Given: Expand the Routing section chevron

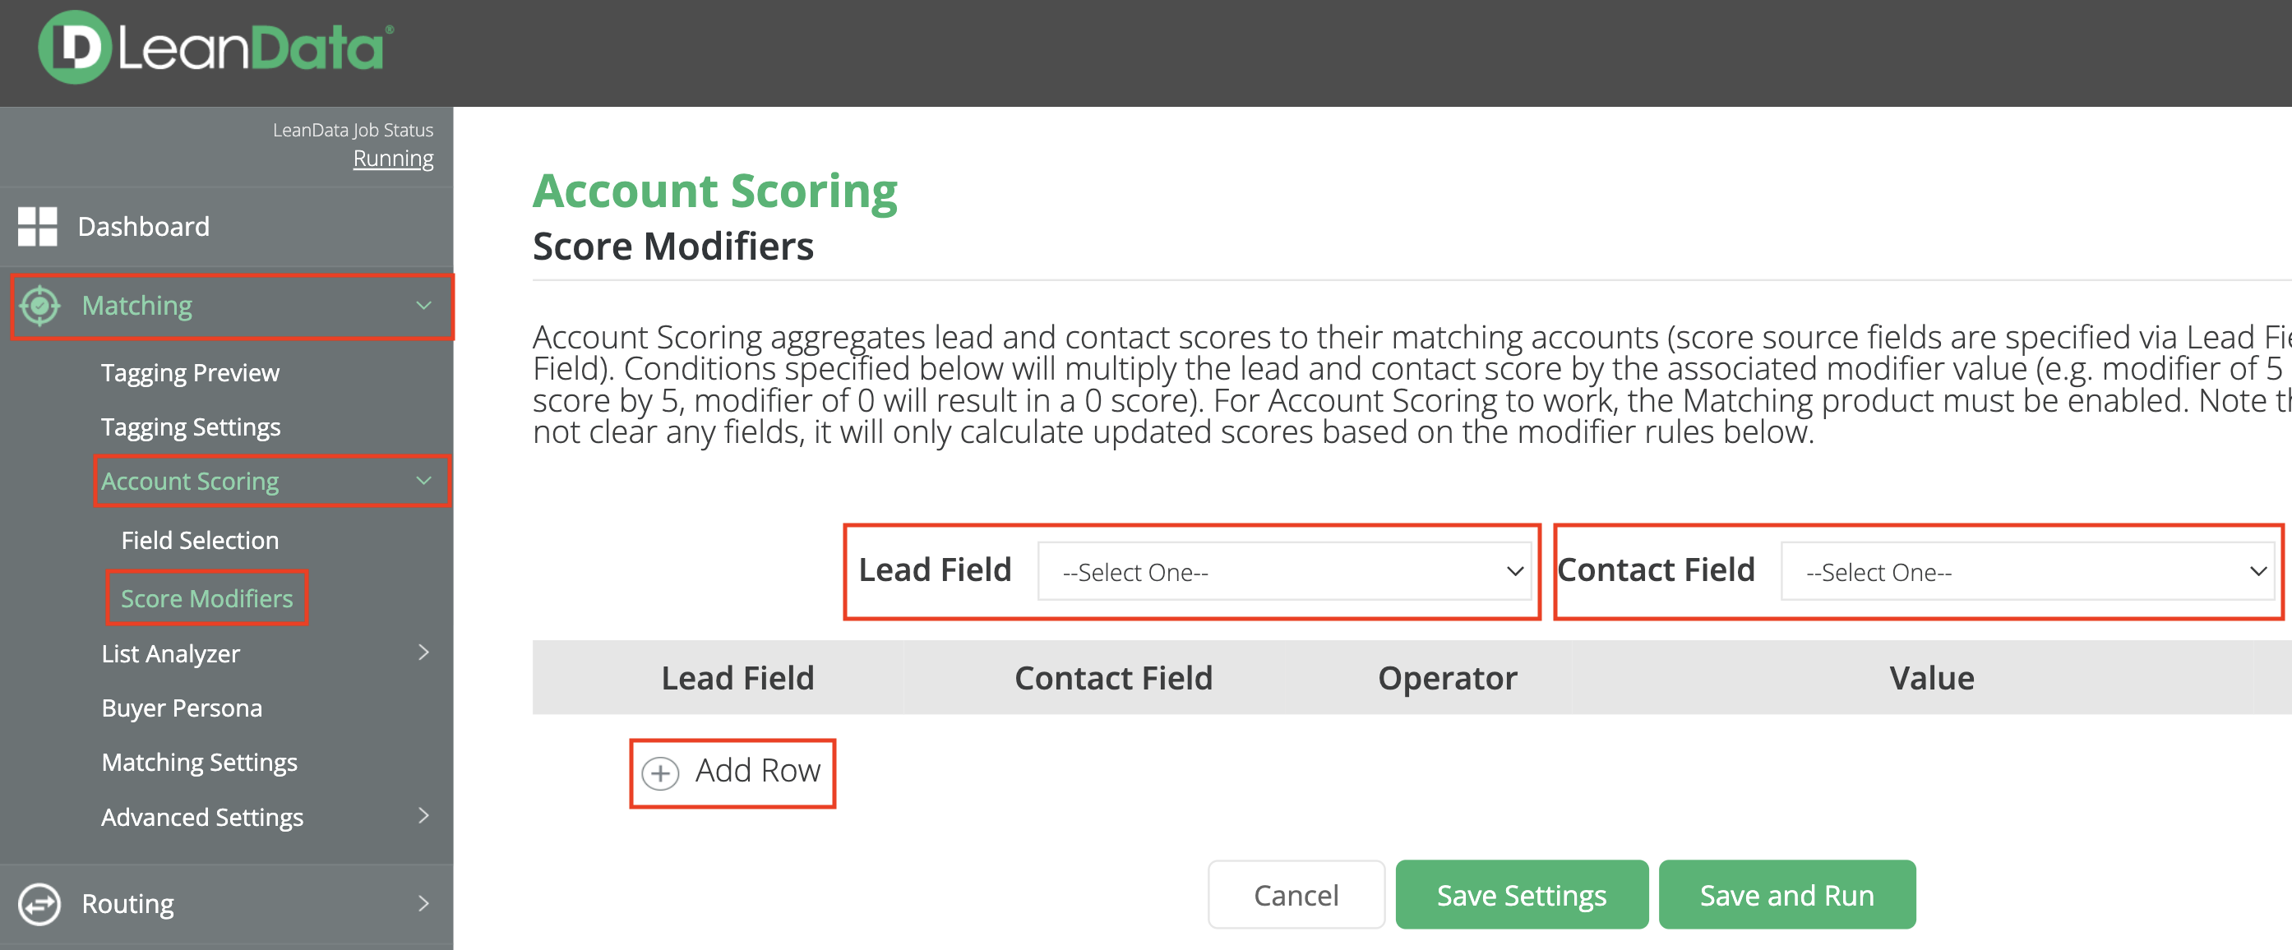Looking at the screenshot, I should tap(423, 904).
